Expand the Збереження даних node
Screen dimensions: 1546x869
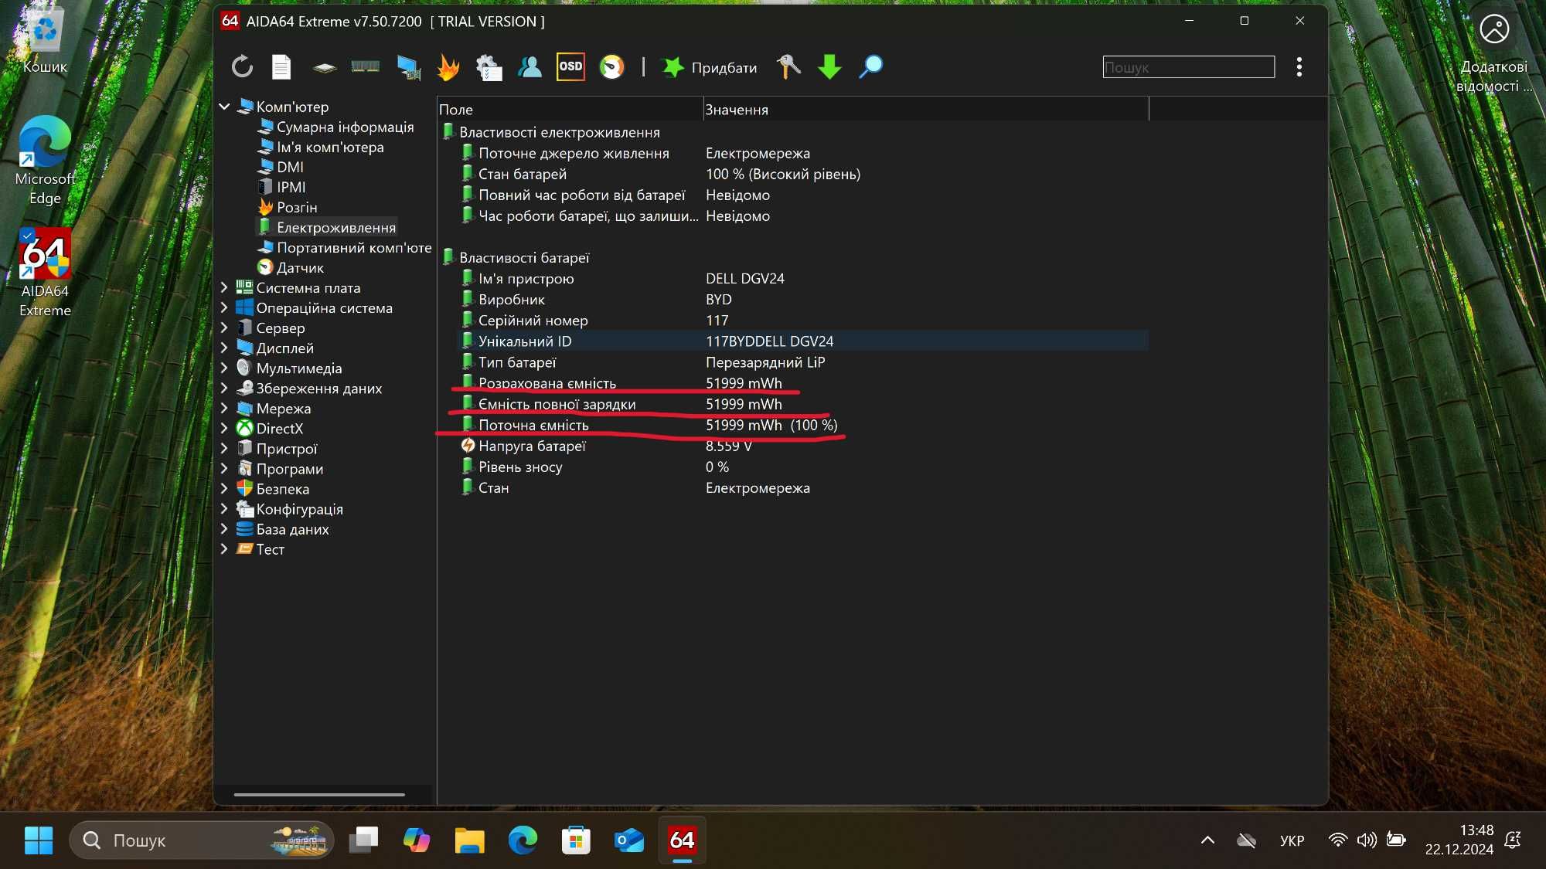click(x=224, y=388)
